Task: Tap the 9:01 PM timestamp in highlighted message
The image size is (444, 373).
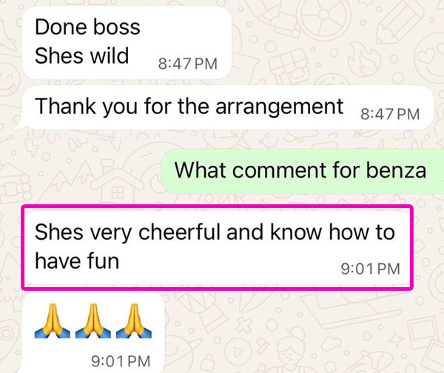Action: [x=371, y=269]
